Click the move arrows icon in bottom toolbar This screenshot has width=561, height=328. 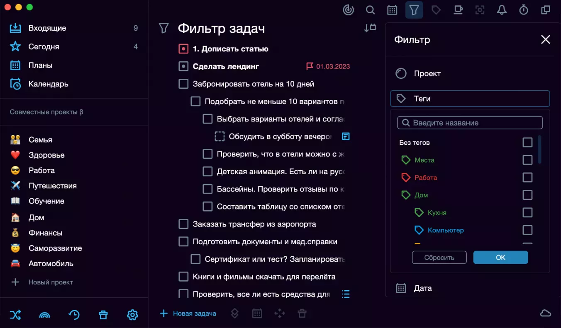click(x=280, y=313)
